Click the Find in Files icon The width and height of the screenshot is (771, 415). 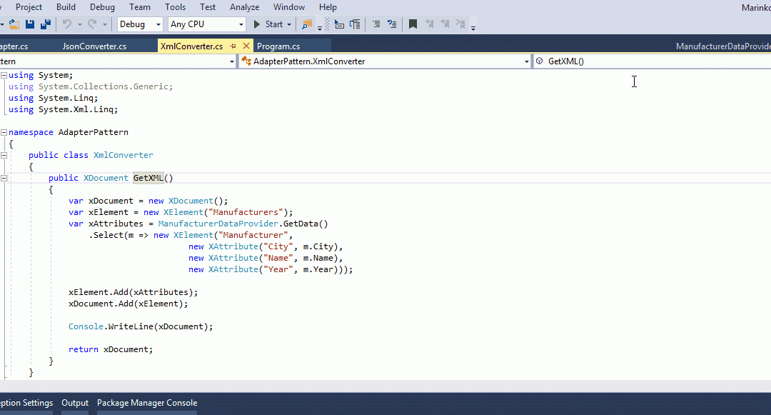(307, 24)
